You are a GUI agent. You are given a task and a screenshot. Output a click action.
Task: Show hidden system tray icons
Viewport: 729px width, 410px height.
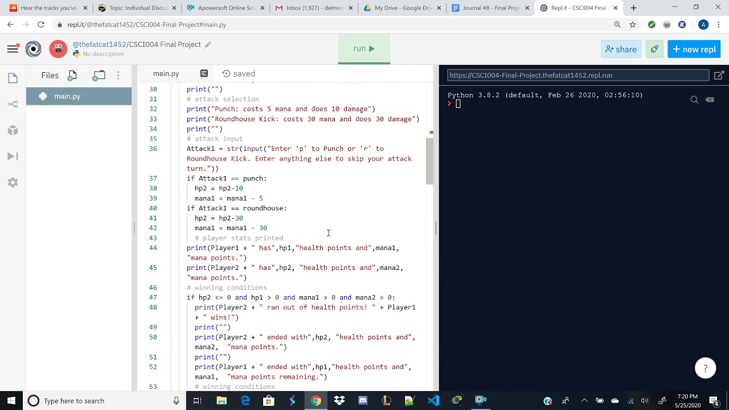pyautogui.click(x=584, y=401)
